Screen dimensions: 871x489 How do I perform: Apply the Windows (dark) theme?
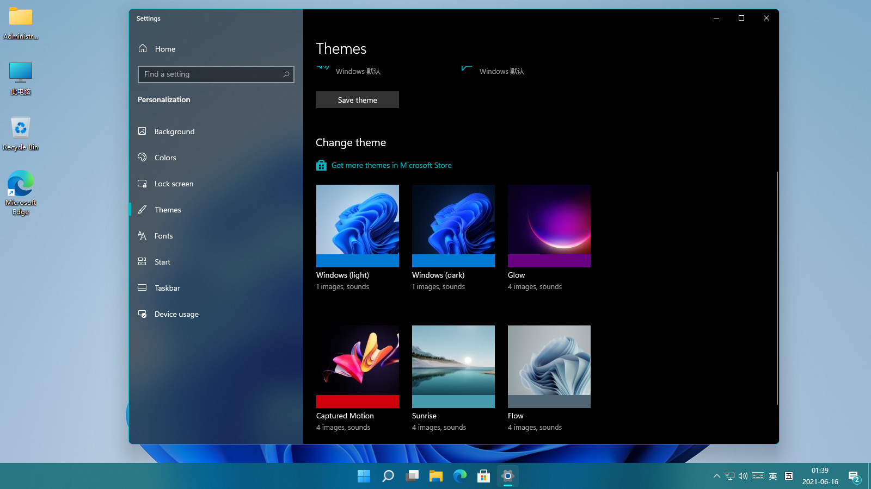453,226
